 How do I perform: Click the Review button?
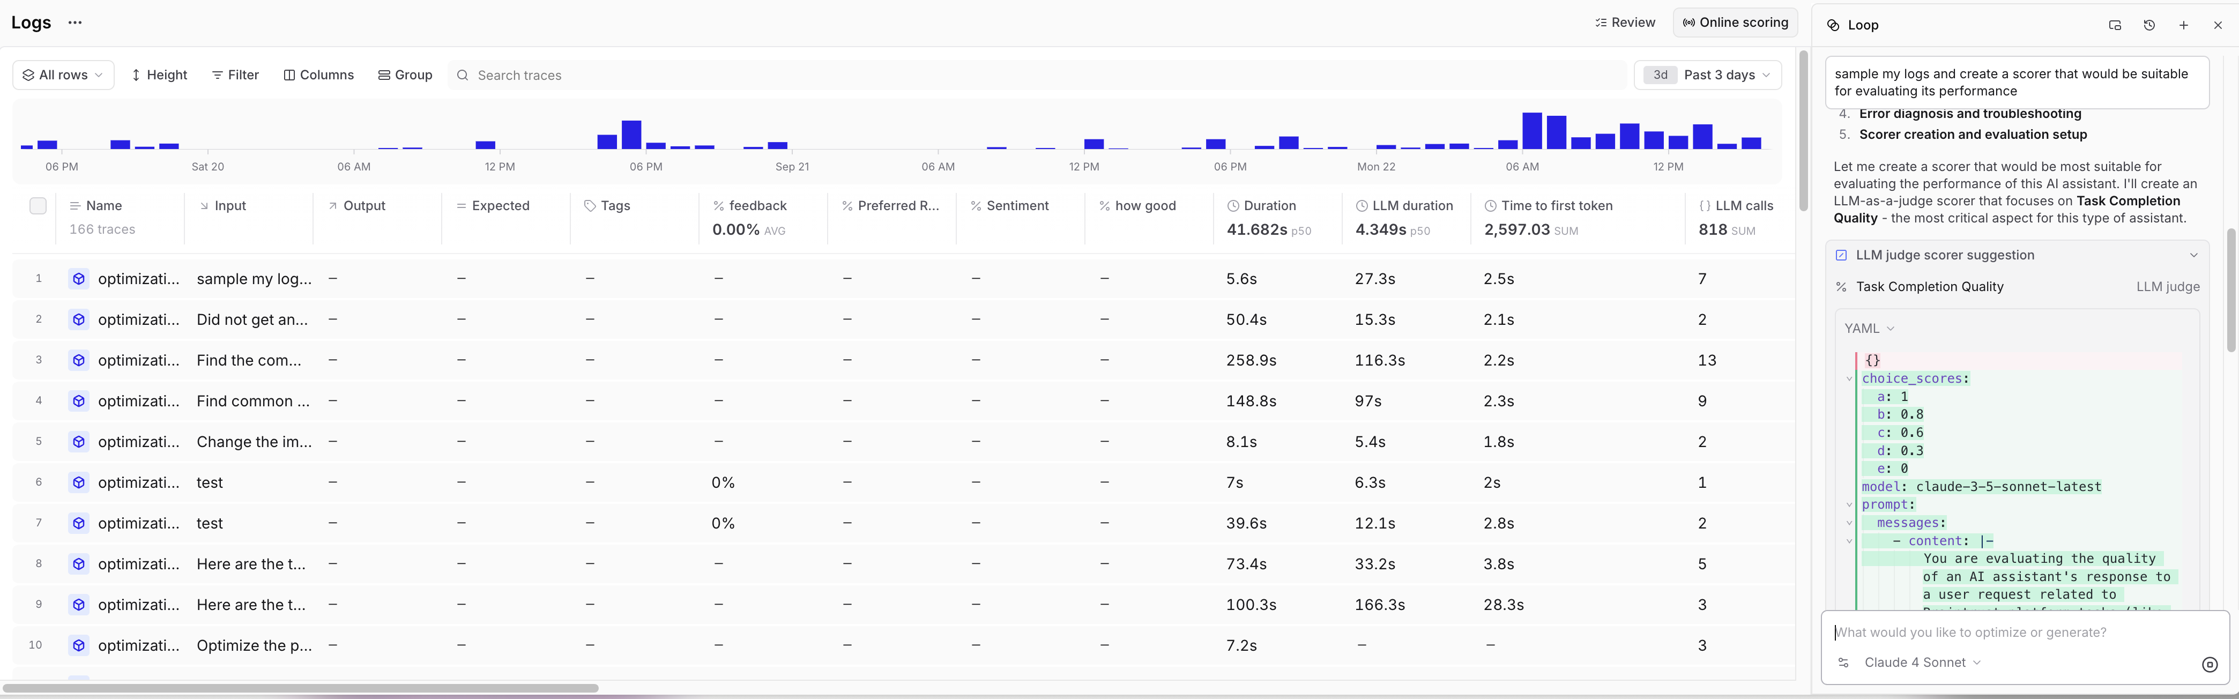(x=1625, y=22)
